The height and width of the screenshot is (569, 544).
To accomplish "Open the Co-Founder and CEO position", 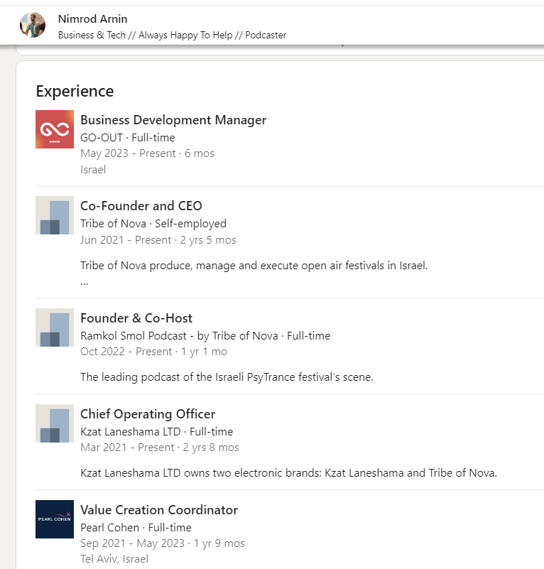I will click(x=141, y=206).
